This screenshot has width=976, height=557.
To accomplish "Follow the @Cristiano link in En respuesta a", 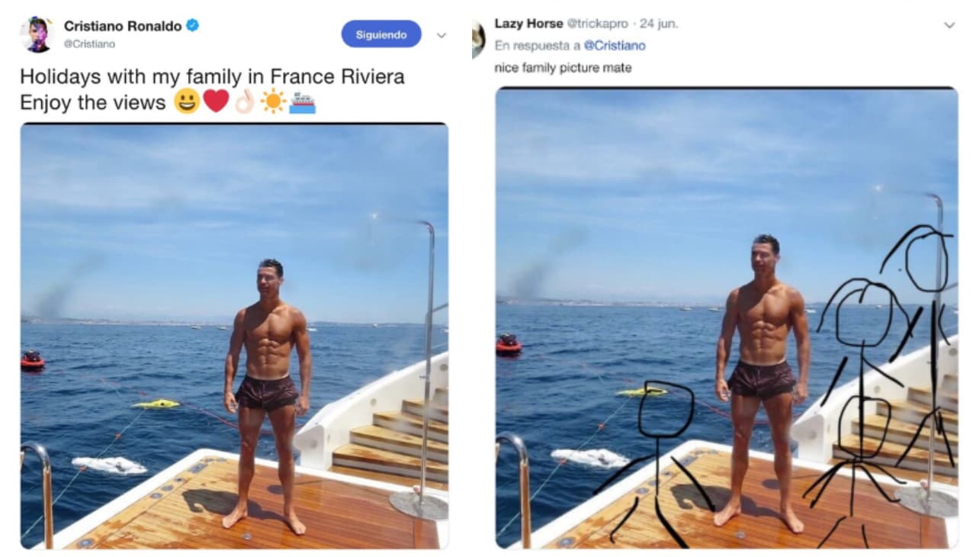I will pyautogui.click(x=615, y=46).
